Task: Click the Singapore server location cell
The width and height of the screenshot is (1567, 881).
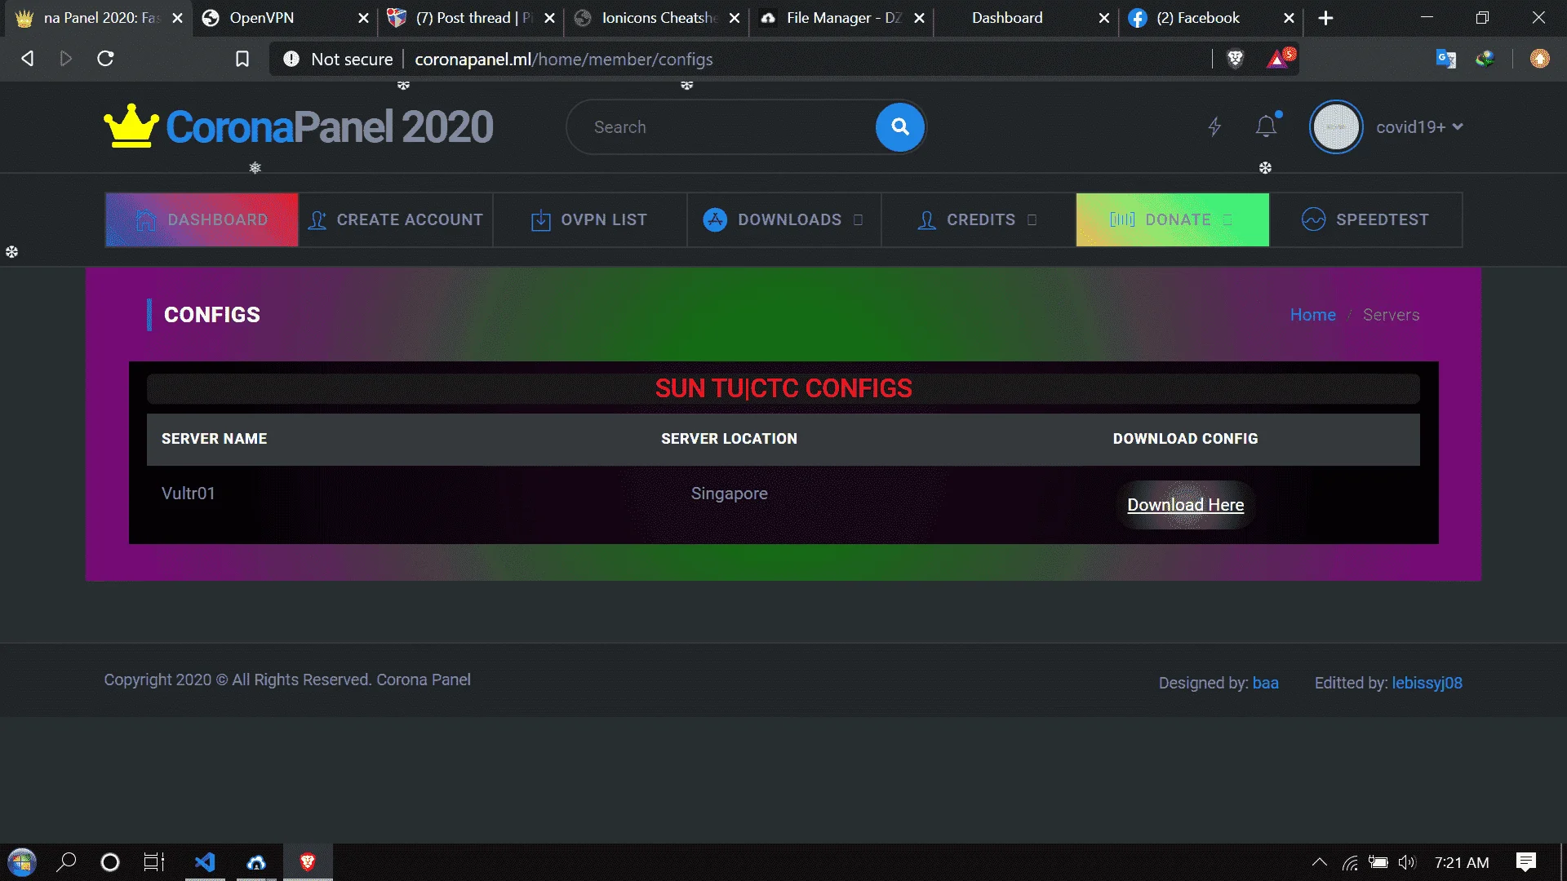Action: point(729,494)
